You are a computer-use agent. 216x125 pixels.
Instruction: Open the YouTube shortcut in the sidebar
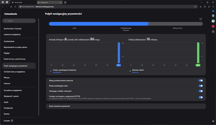pyautogui.click(x=213, y=26)
